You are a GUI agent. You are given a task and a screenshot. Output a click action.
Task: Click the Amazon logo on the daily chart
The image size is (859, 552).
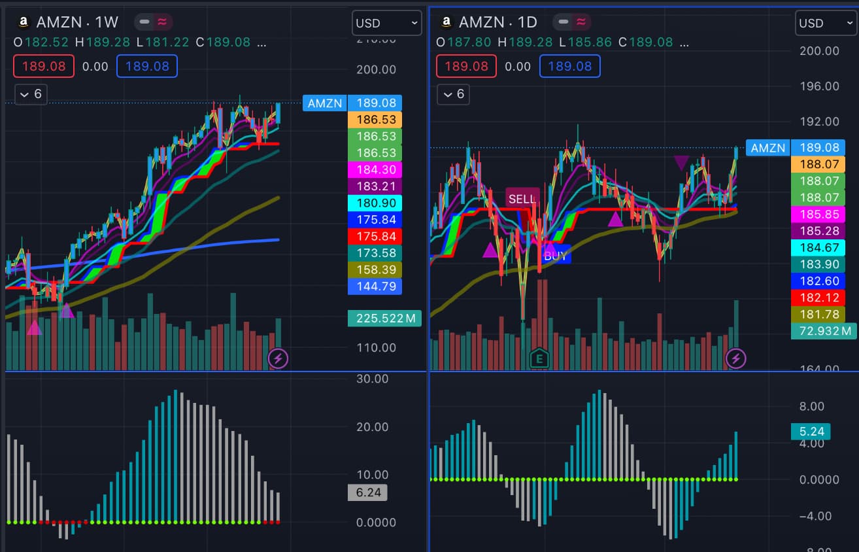point(446,22)
